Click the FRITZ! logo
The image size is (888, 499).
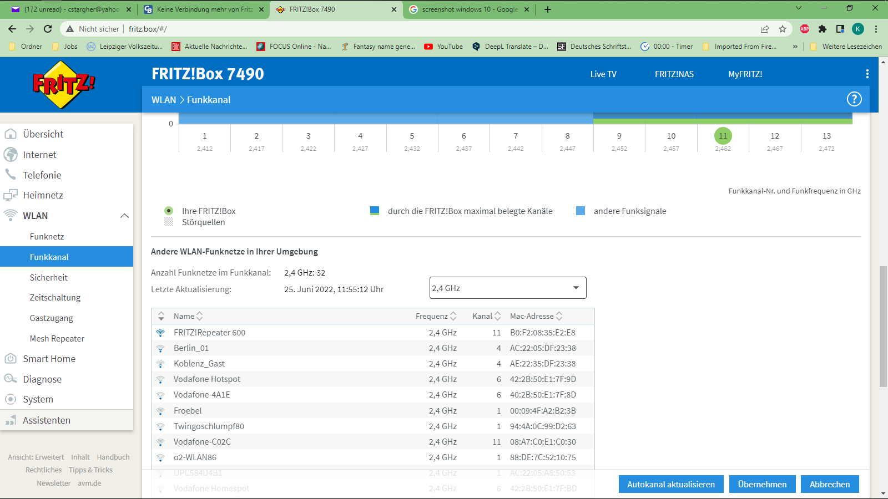(64, 85)
